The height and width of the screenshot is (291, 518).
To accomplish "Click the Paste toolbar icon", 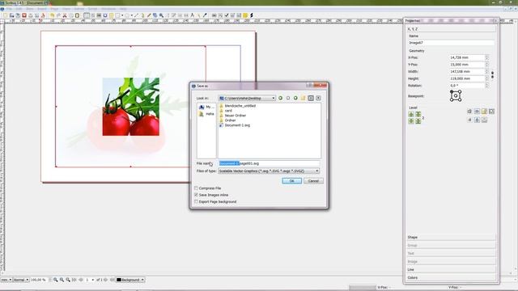I will (x=77, y=15).
